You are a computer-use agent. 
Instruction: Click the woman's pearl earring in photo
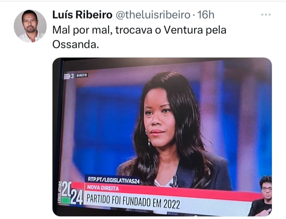[149, 142]
